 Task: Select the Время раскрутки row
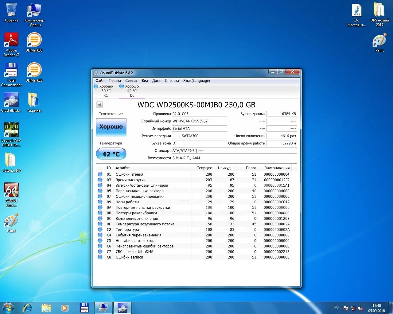pyautogui.click(x=194, y=180)
